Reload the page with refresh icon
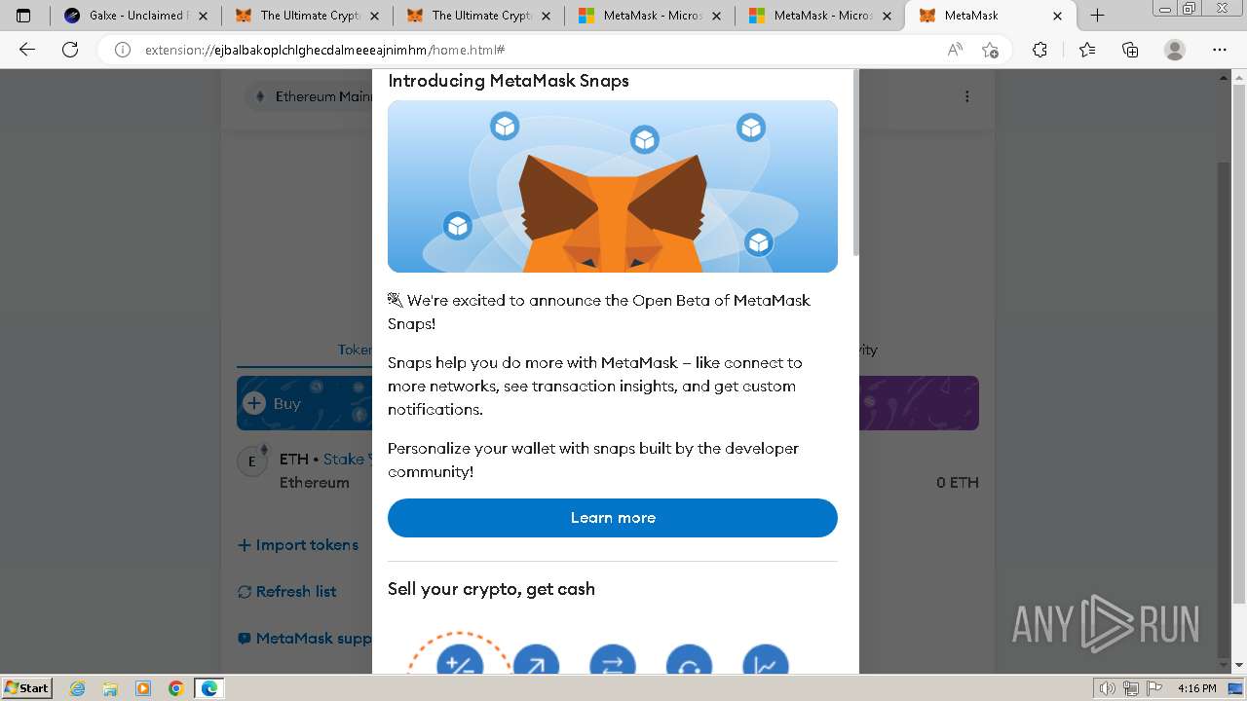 coord(70,50)
